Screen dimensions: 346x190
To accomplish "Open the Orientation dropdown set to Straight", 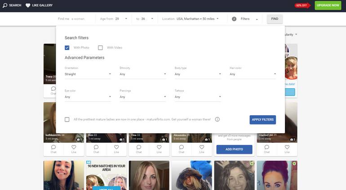I will (88, 74).
